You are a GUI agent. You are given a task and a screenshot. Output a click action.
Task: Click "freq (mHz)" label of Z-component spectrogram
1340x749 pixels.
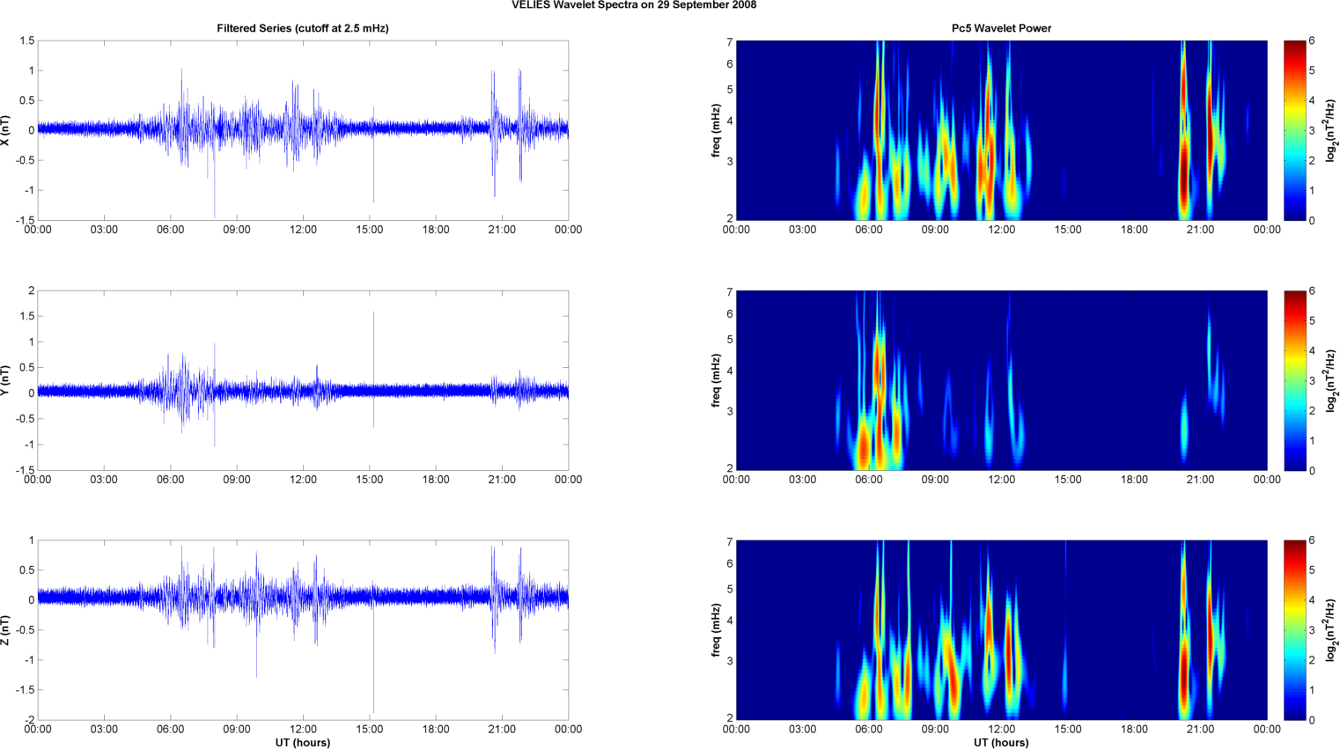click(x=716, y=630)
